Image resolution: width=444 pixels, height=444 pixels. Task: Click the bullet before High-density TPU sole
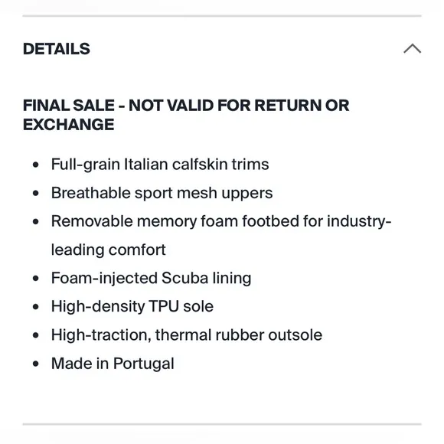point(36,307)
